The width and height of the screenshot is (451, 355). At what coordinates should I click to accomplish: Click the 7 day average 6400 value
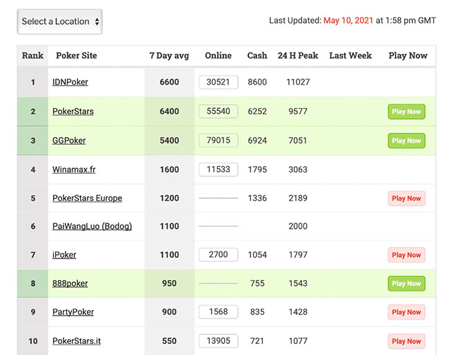[x=170, y=112]
